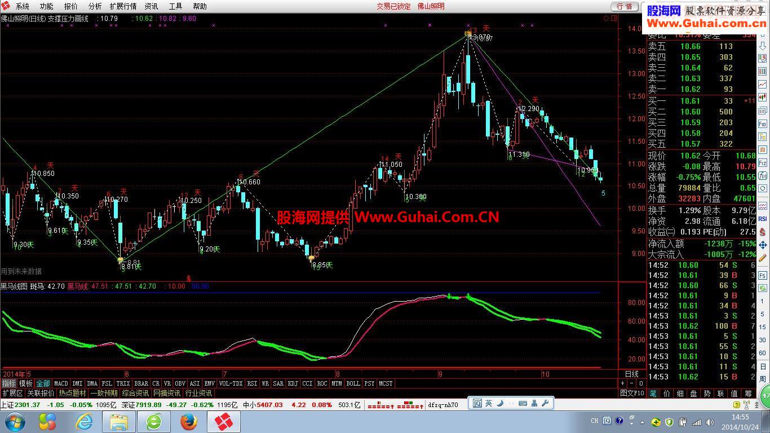
Task: Click the RSI icon in right sidebar
Action: click(763, 218)
